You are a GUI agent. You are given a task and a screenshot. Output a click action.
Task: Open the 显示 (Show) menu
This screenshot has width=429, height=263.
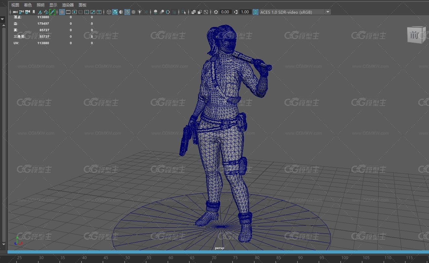click(53, 5)
